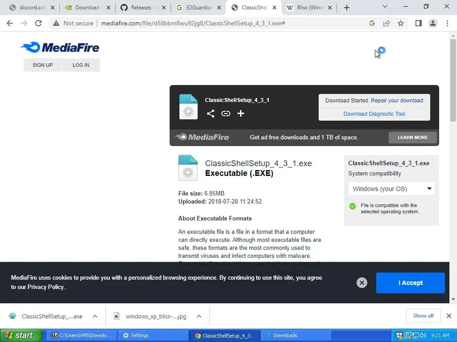
Task: Expand options for windows_xp_bliss jpg download
Action: [199, 316]
